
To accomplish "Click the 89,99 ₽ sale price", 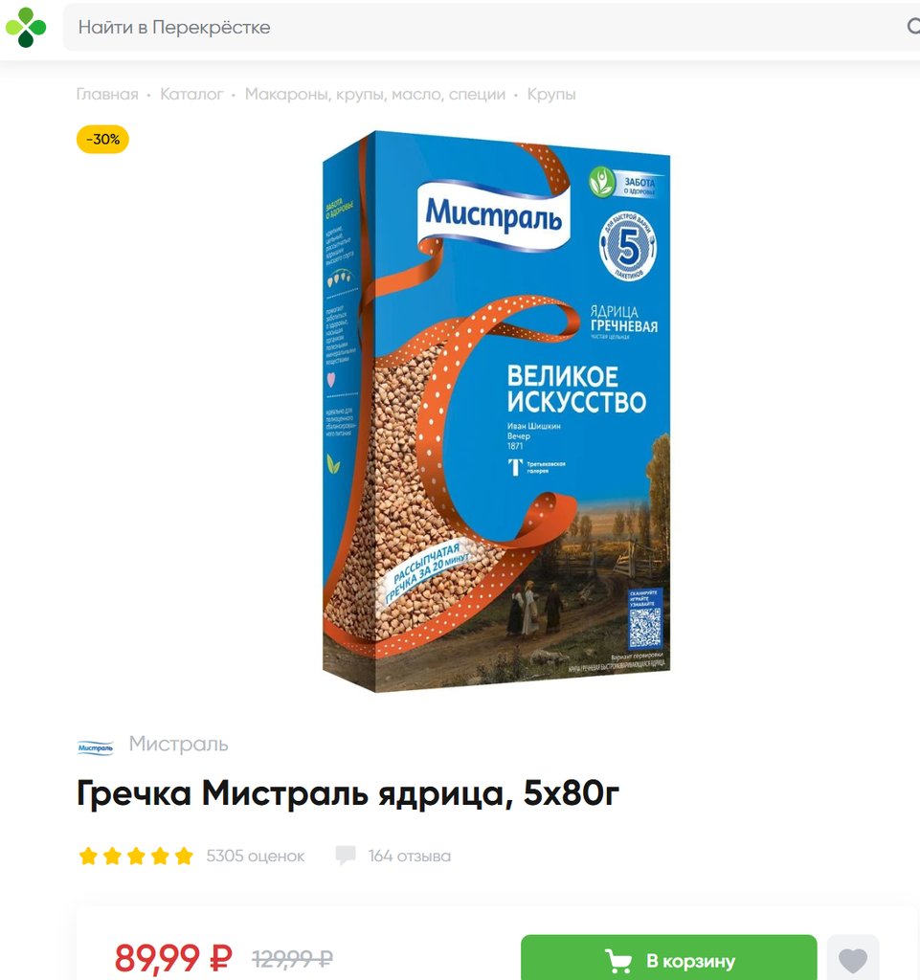I will click(173, 957).
